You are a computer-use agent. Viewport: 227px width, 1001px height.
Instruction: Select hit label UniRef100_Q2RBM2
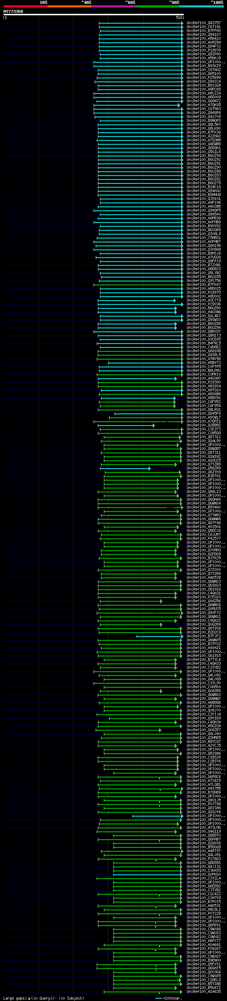204,425
